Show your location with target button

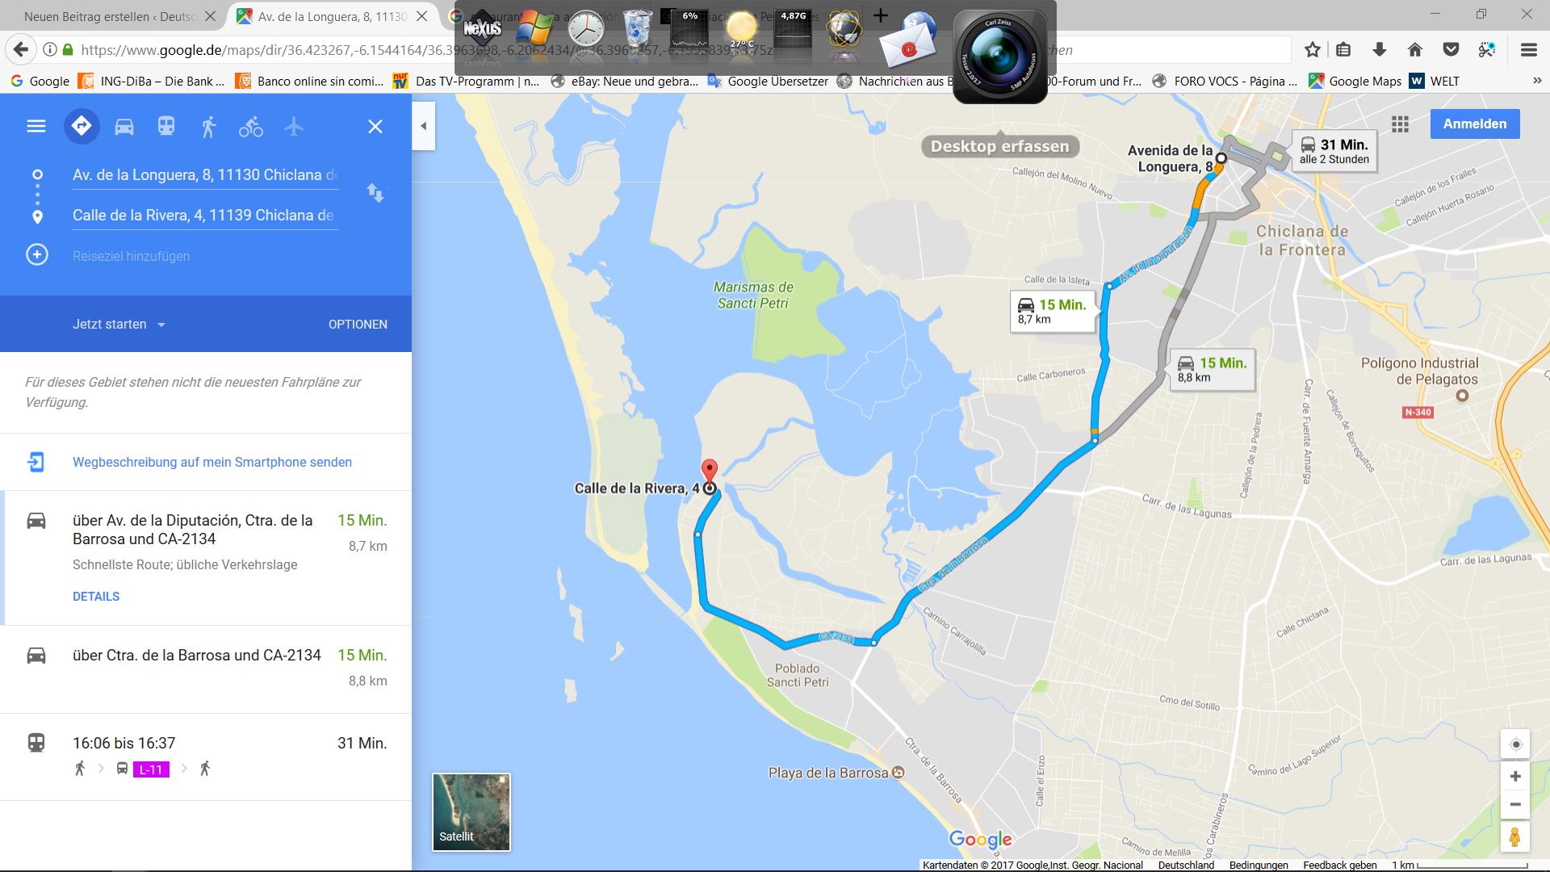click(x=1515, y=744)
